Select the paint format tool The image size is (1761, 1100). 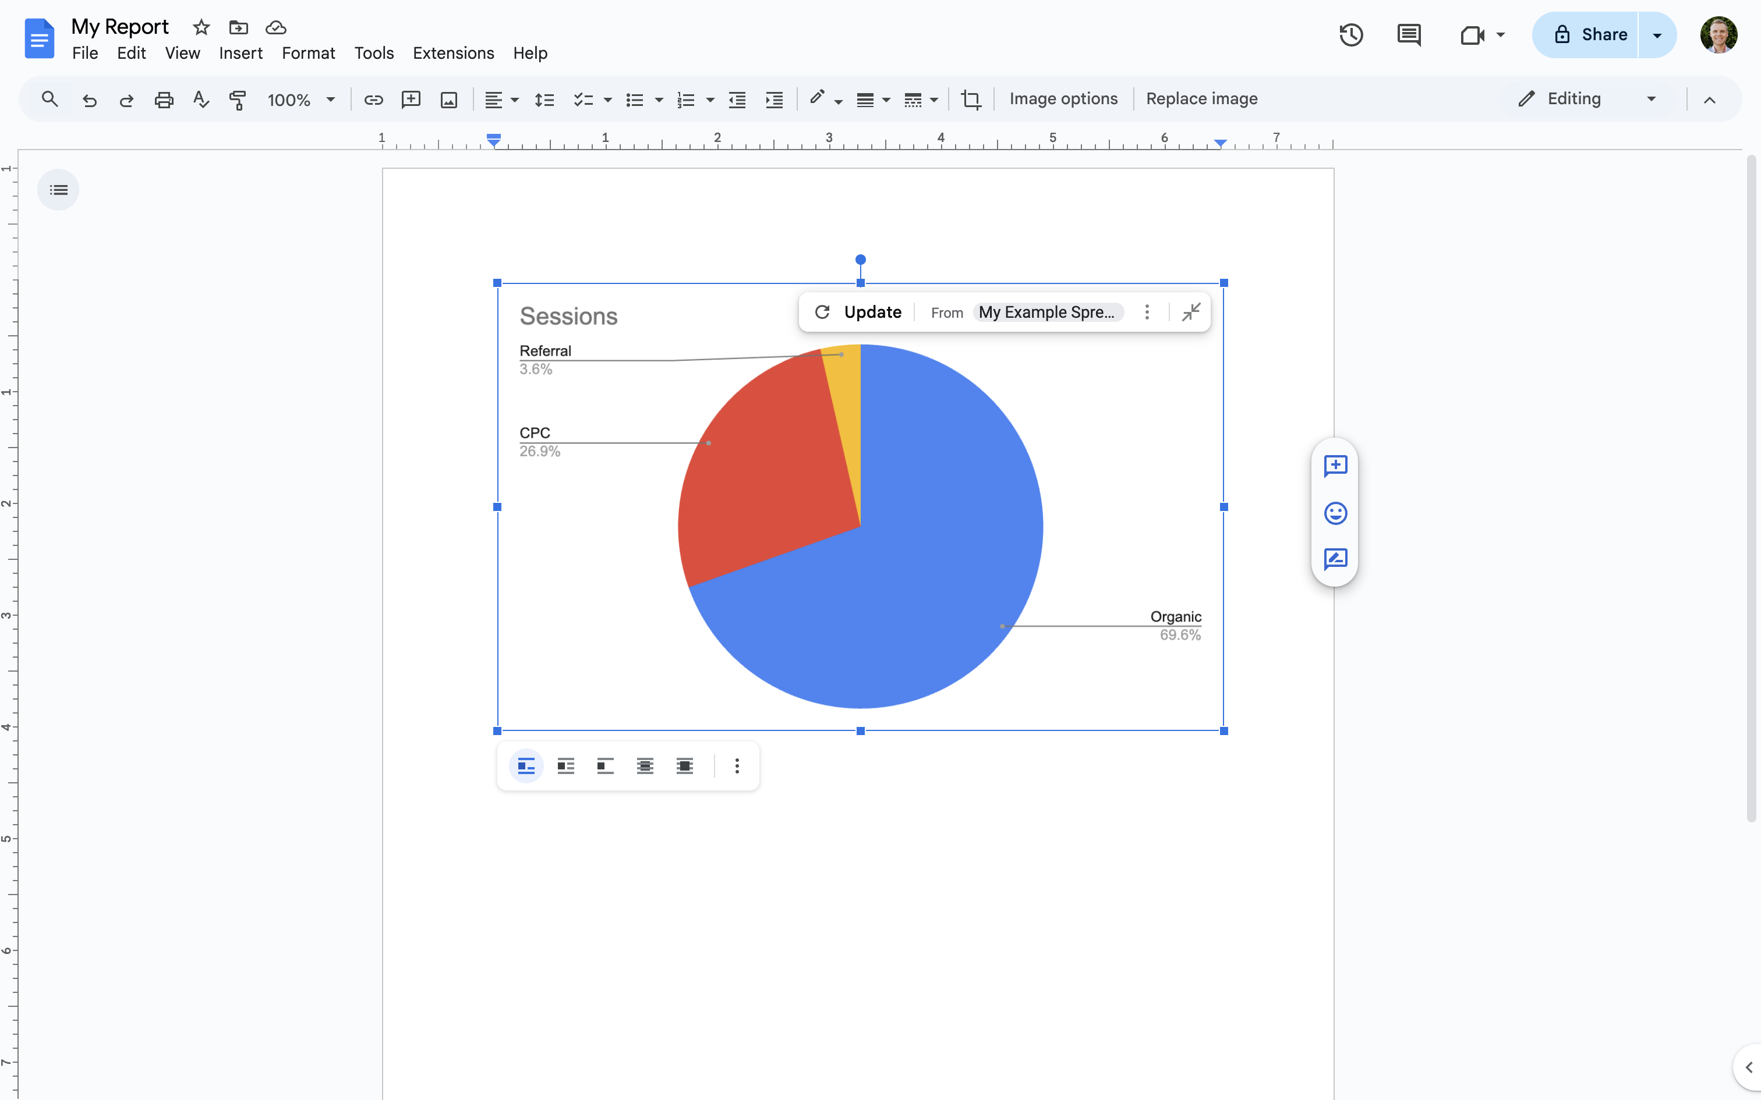click(x=236, y=99)
